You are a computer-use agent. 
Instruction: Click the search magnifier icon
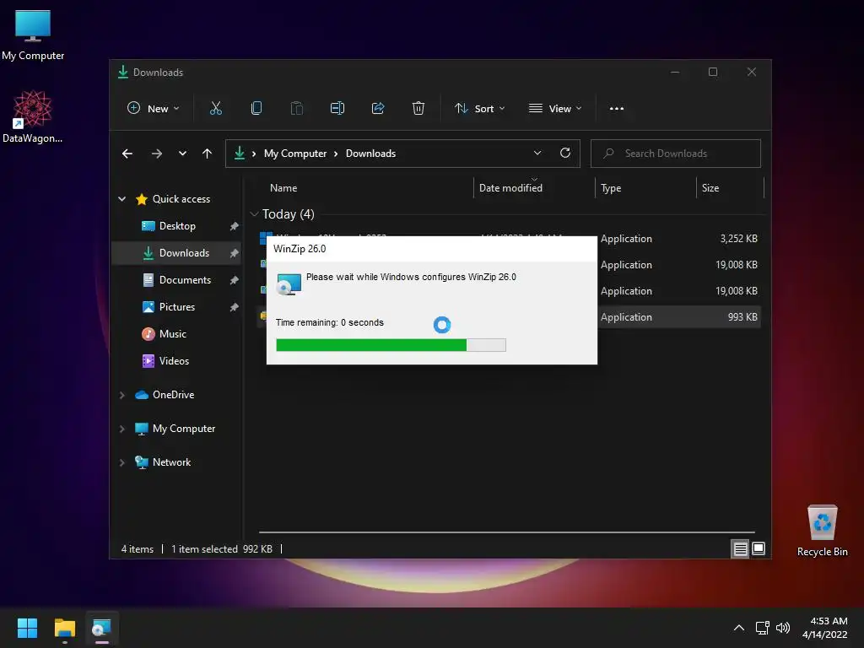tap(608, 154)
